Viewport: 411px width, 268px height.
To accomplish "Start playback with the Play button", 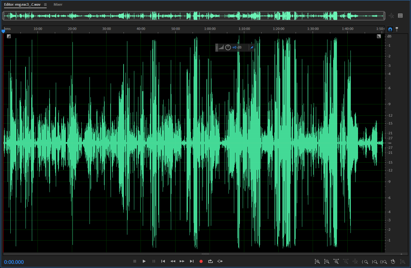I will [x=144, y=261].
